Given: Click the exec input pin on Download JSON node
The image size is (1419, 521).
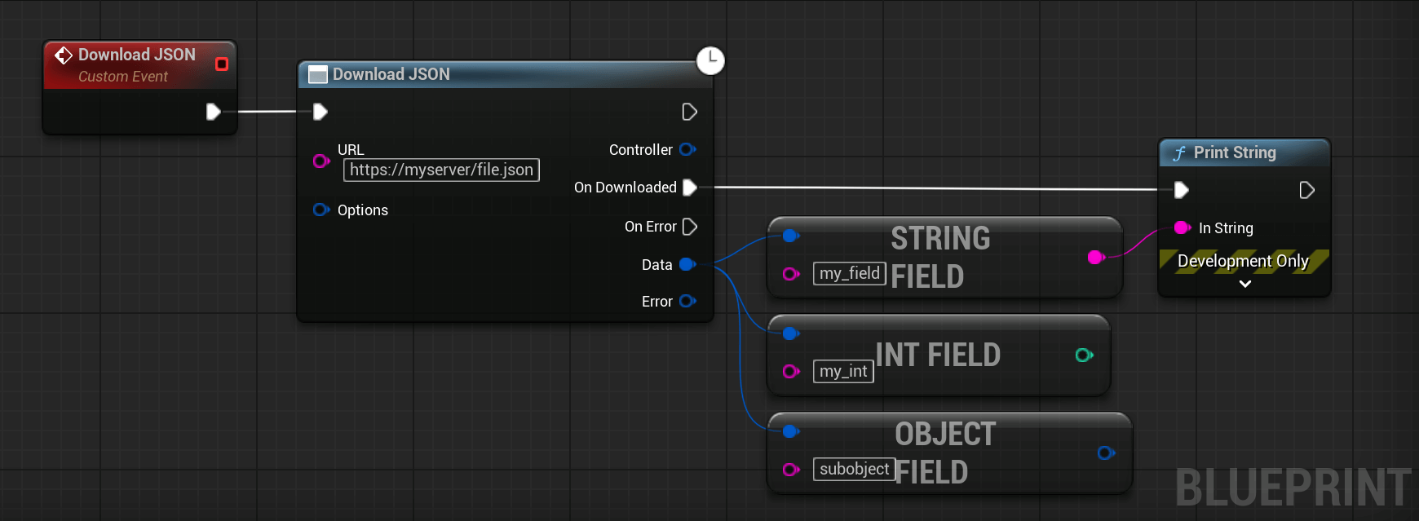Looking at the screenshot, I should (x=320, y=112).
